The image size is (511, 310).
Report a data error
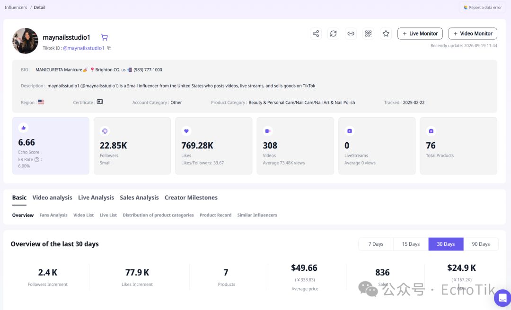click(483, 8)
